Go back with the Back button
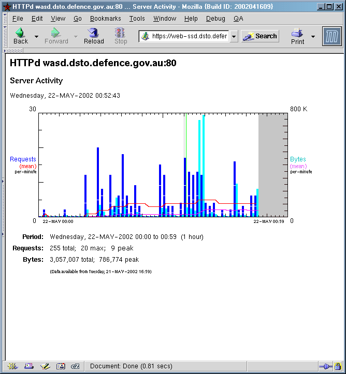This screenshot has height=374, width=346. click(x=21, y=36)
